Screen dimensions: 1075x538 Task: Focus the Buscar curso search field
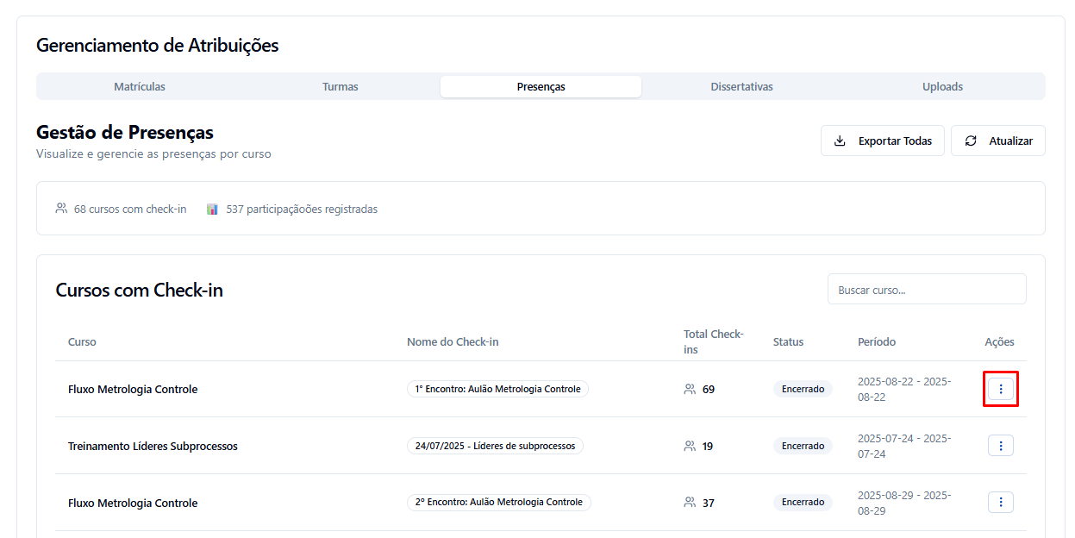(927, 290)
